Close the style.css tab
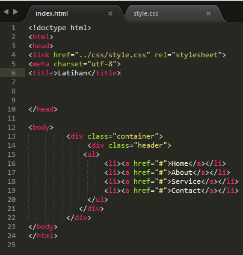The width and height of the screenshot is (243, 255). click(208, 13)
